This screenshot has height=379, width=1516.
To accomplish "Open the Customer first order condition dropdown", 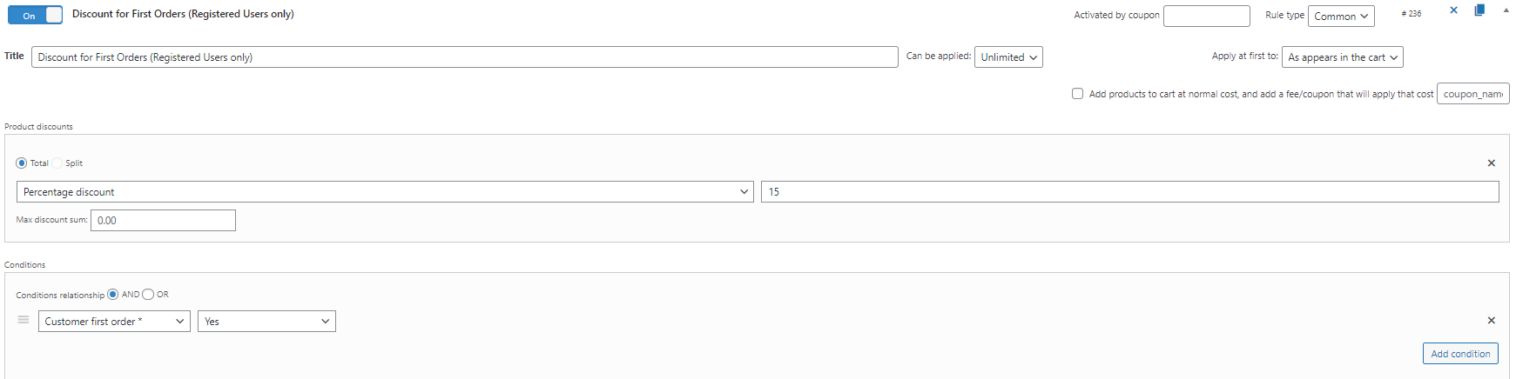I will click(x=114, y=322).
